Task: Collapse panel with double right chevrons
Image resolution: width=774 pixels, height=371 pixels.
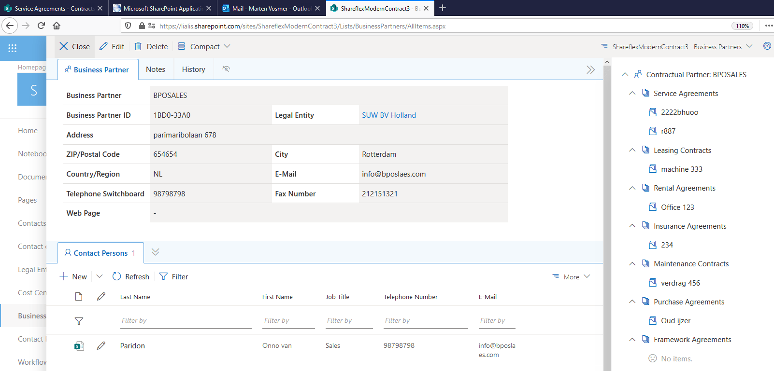Action: [590, 69]
